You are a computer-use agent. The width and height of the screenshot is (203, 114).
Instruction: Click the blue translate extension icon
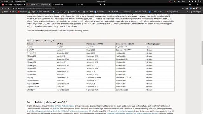pos(190,8)
